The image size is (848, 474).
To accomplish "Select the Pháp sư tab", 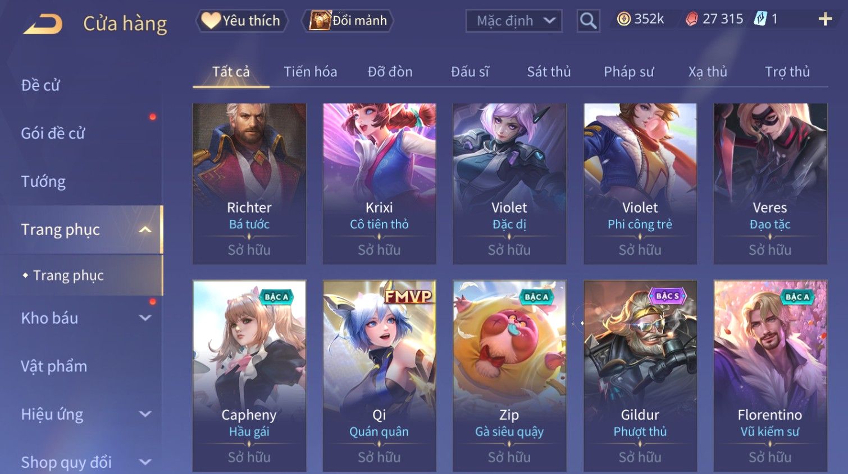I will click(x=628, y=72).
